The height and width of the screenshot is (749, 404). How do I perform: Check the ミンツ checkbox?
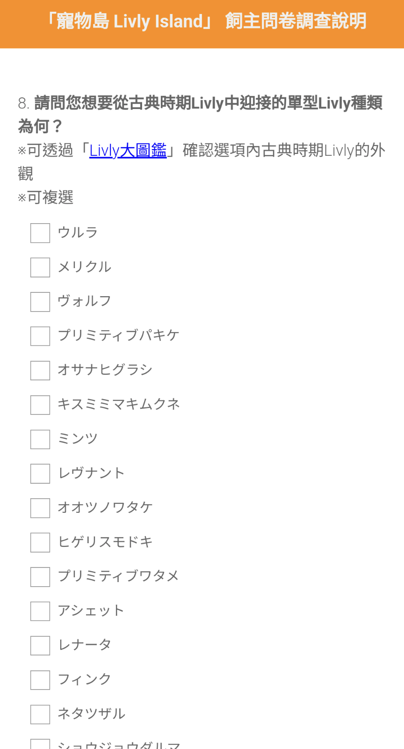point(40,439)
